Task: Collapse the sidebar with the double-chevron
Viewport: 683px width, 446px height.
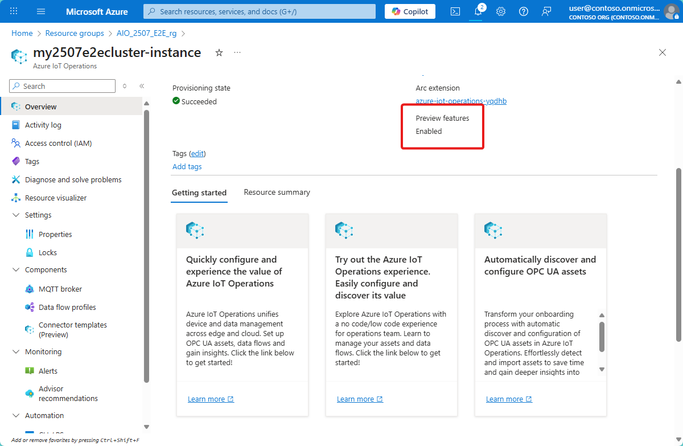Action: pyautogui.click(x=142, y=86)
